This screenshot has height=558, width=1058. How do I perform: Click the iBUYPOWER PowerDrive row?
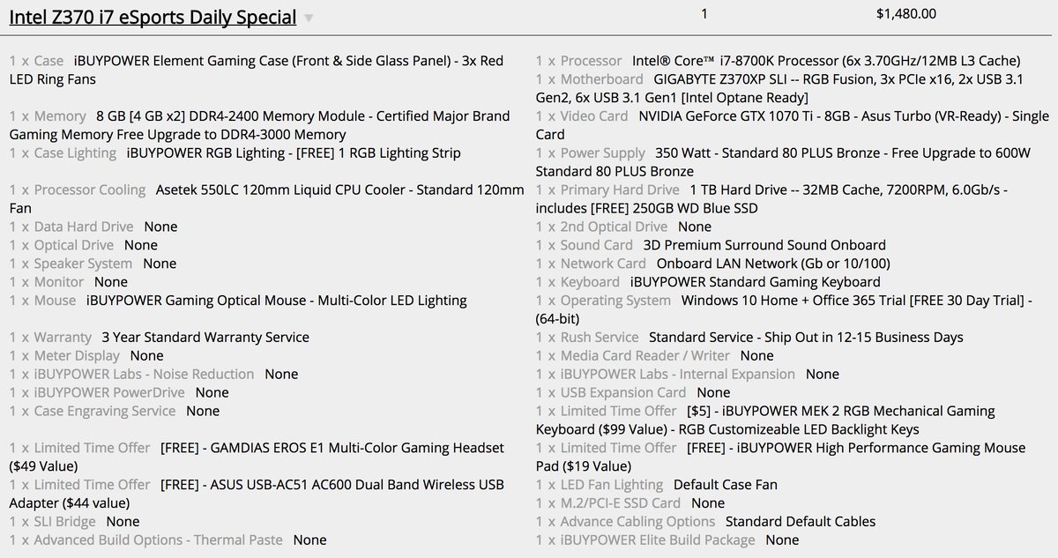point(119,393)
